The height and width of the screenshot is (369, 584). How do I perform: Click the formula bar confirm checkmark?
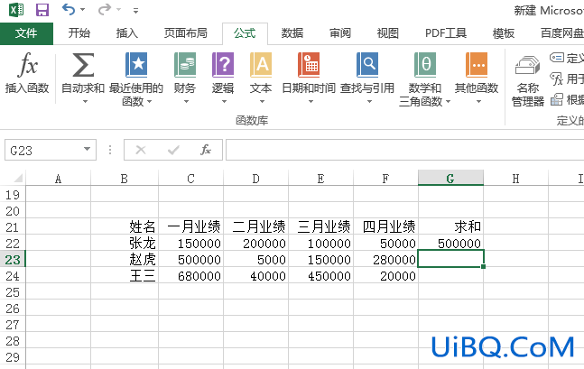pos(173,150)
